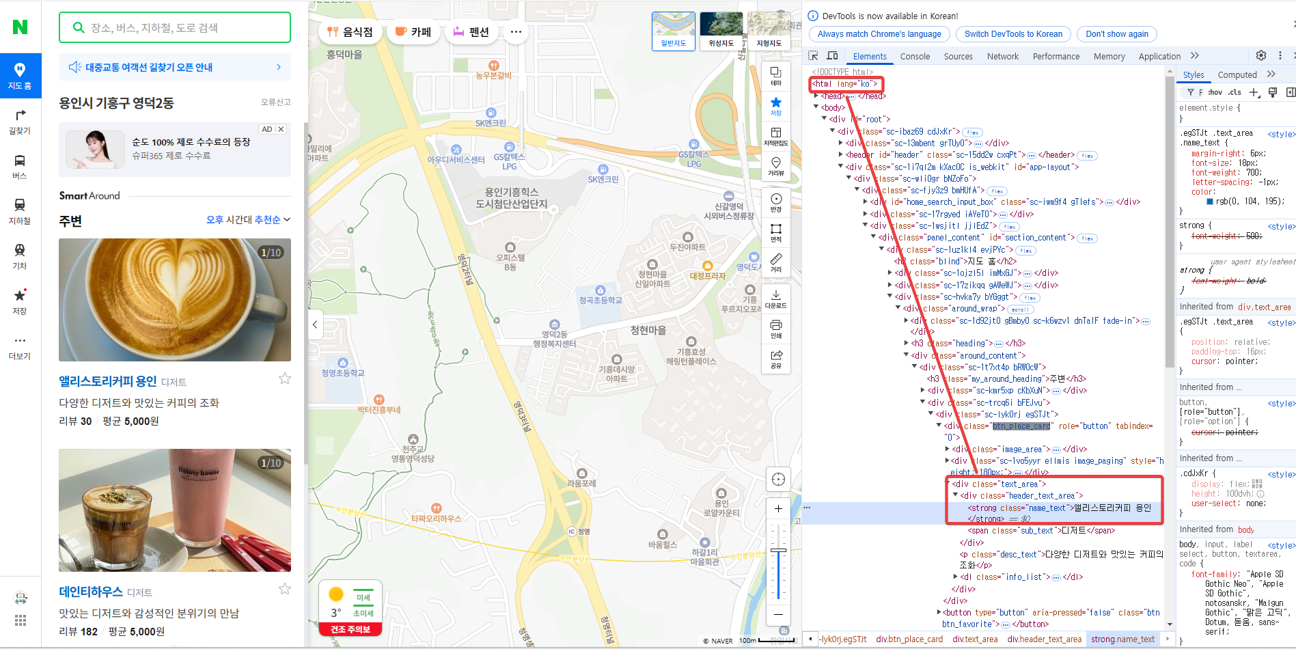The width and height of the screenshot is (1296, 649).
Task: Zoom in the map with plus button
Action: (778, 508)
